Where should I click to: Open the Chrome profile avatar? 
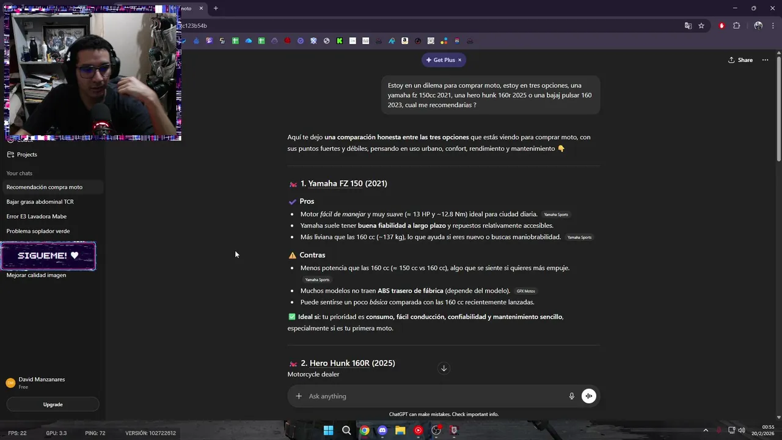point(758,26)
